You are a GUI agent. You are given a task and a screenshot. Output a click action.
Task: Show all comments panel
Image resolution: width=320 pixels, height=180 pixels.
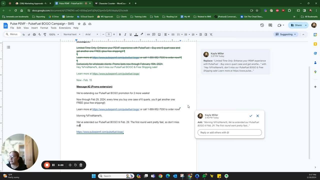click(x=270, y=25)
